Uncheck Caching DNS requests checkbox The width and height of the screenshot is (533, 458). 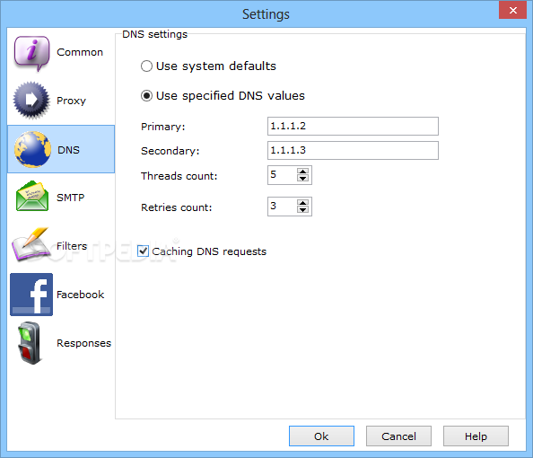(x=143, y=251)
